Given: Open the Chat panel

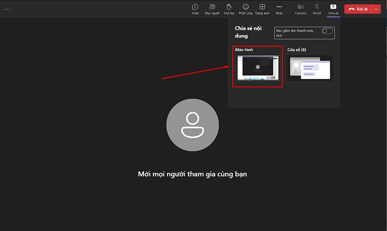Looking at the screenshot, I should pos(195,9).
